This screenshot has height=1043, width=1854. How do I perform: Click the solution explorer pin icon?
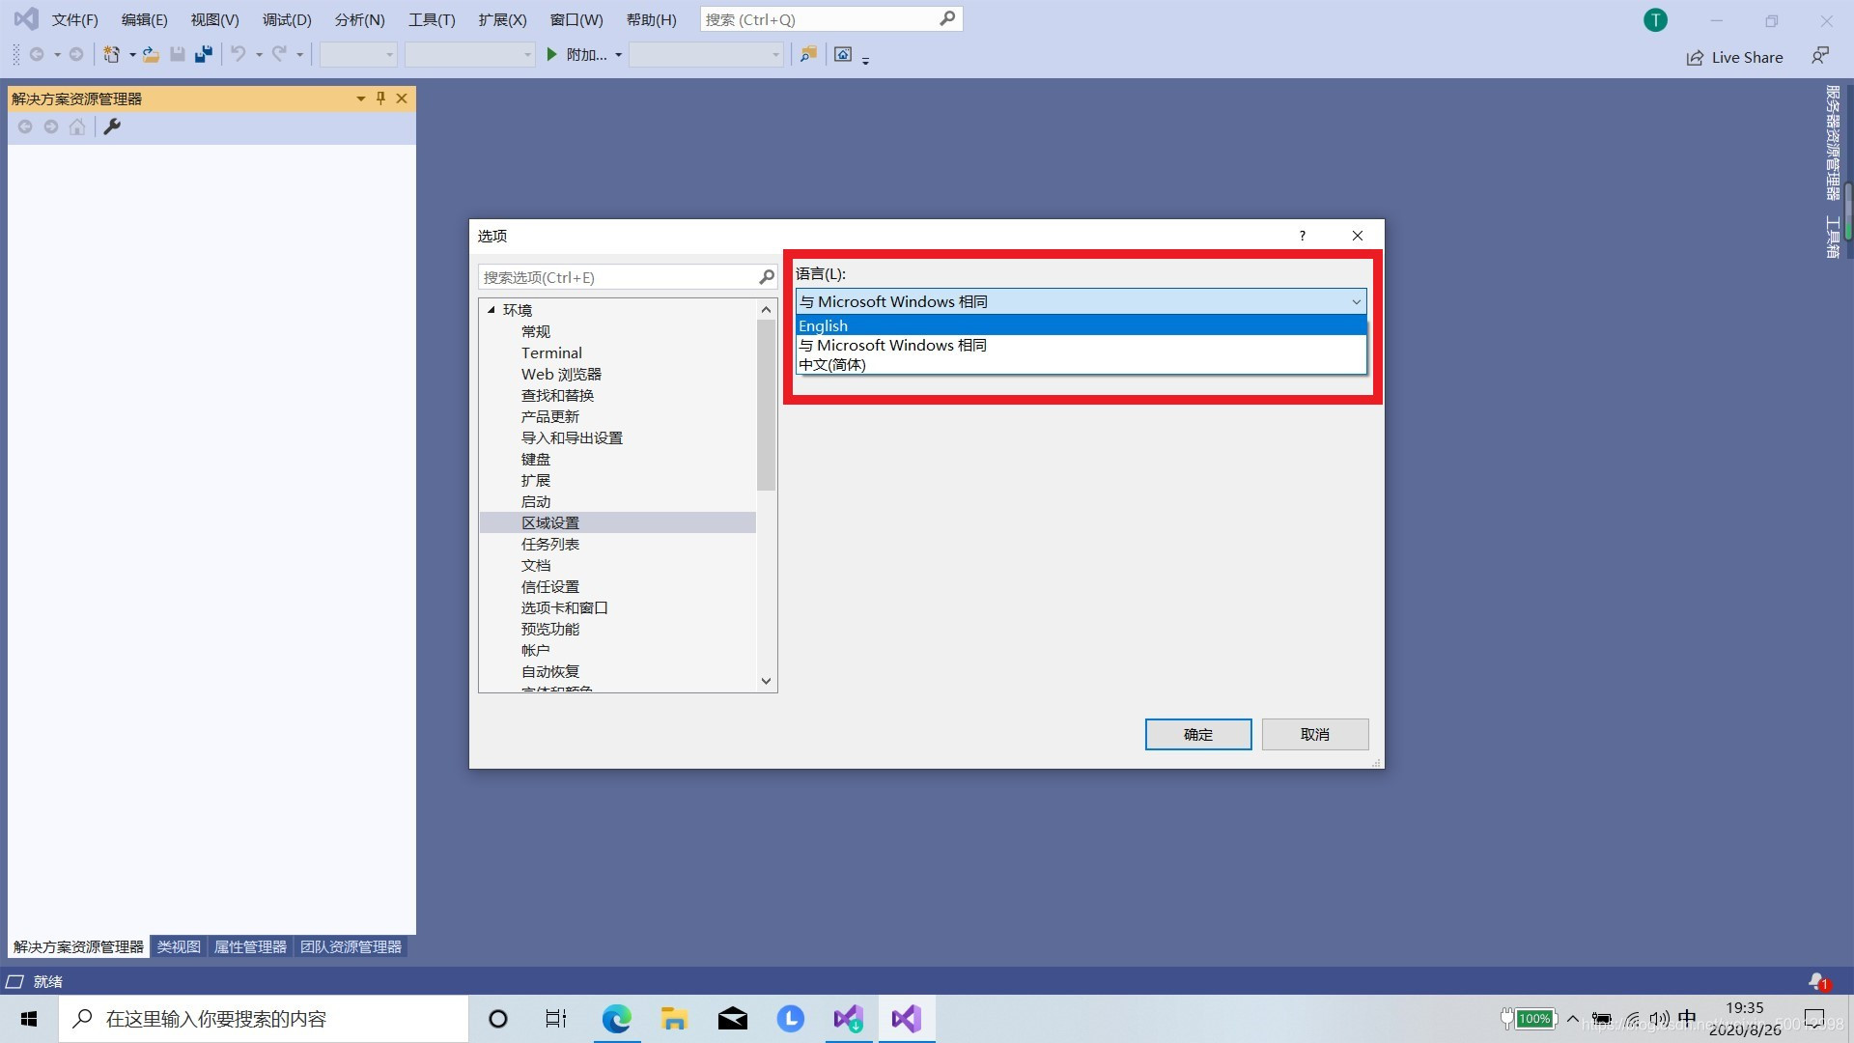tap(380, 99)
